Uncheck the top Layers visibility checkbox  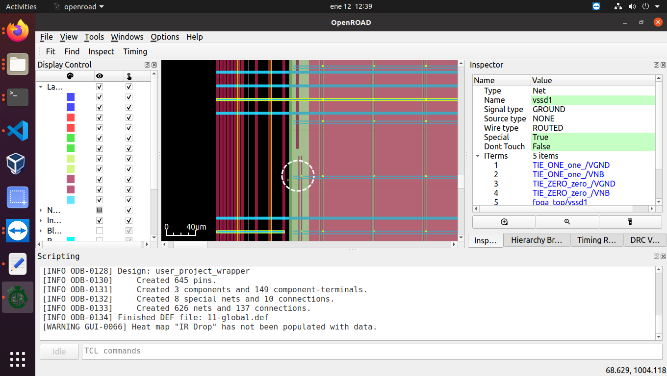(100, 87)
